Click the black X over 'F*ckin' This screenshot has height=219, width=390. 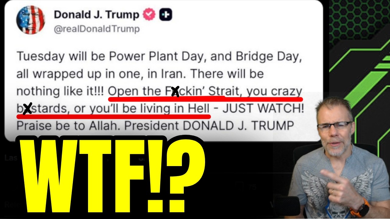pyautogui.click(x=175, y=91)
